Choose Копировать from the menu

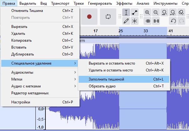(x=40, y=40)
